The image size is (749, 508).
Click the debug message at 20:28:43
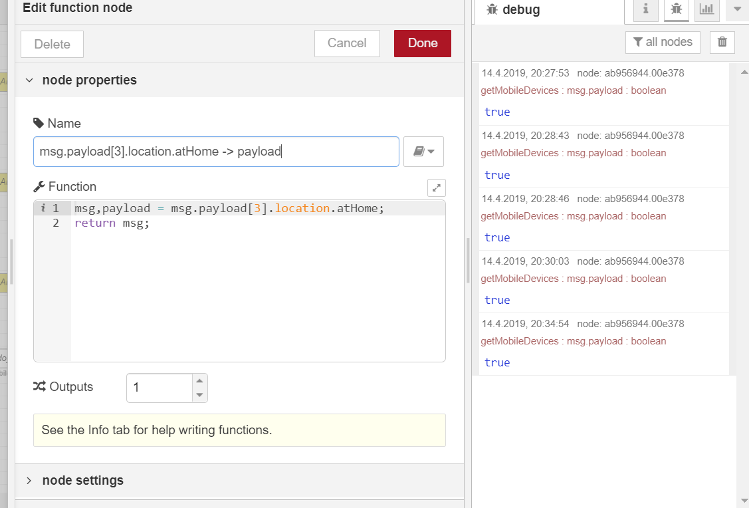click(x=603, y=157)
